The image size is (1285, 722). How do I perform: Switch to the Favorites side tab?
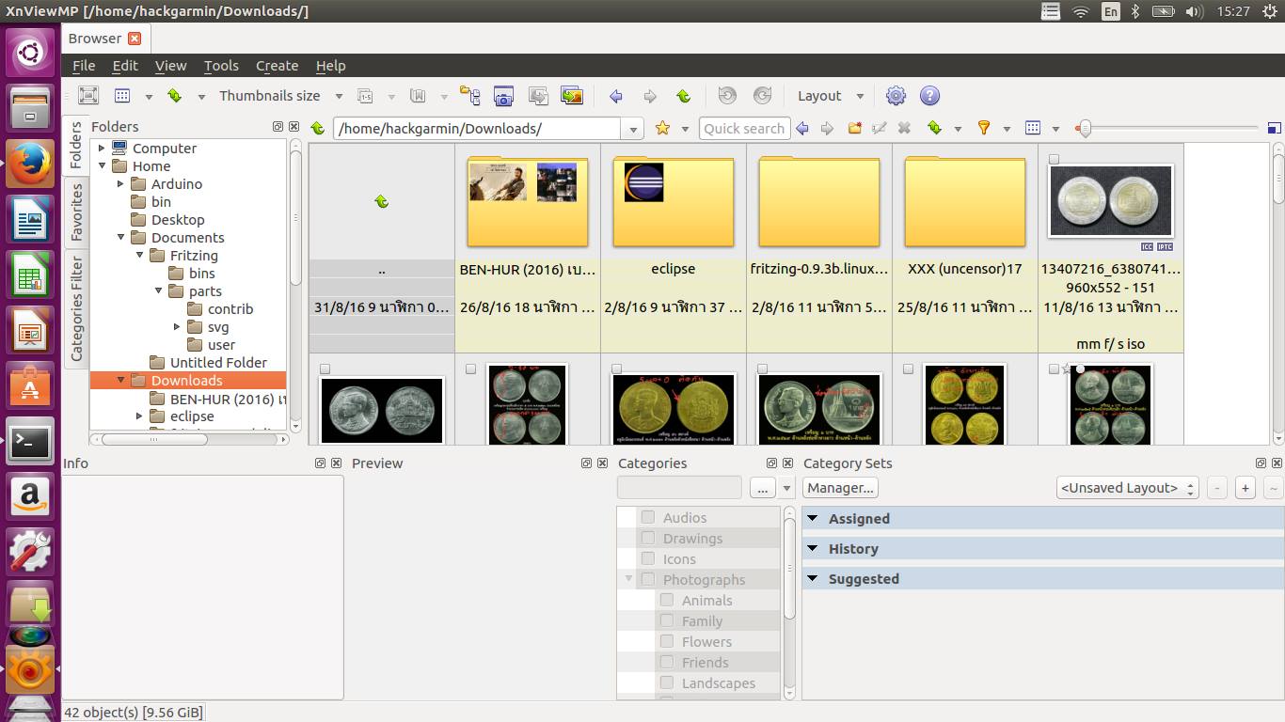point(76,212)
